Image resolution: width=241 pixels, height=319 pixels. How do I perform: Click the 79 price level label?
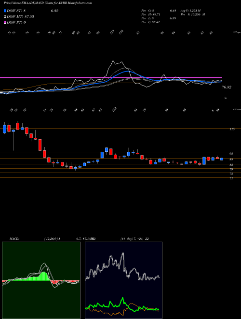click(x=231, y=169)
